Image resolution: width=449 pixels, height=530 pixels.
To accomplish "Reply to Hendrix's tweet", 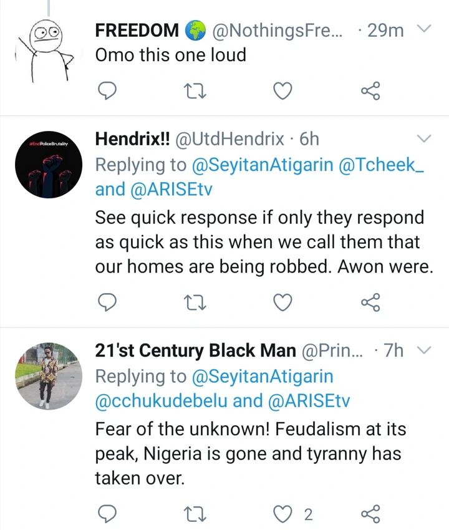I will pyautogui.click(x=109, y=303).
